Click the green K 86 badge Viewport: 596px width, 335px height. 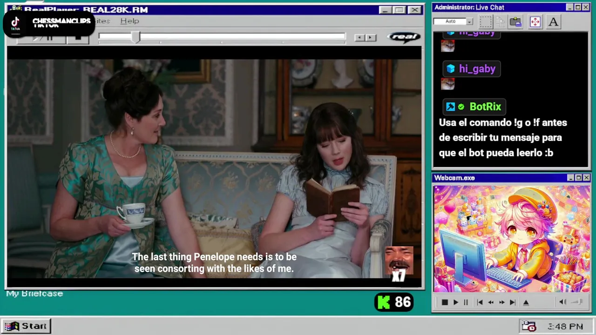click(394, 302)
